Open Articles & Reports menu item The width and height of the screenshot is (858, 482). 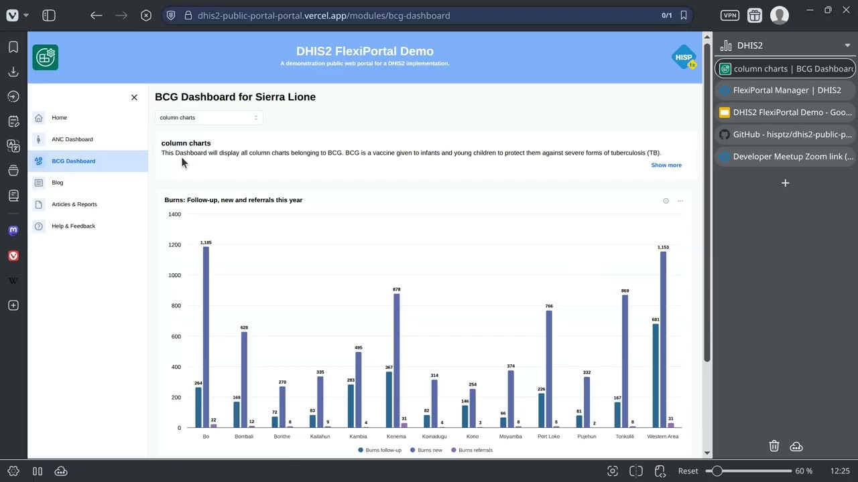88,204
